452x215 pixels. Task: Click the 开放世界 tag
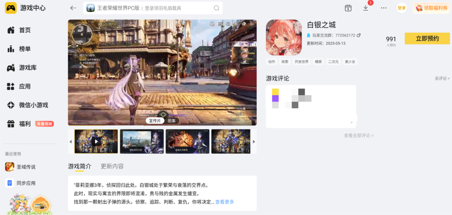(x=301, y=62)
